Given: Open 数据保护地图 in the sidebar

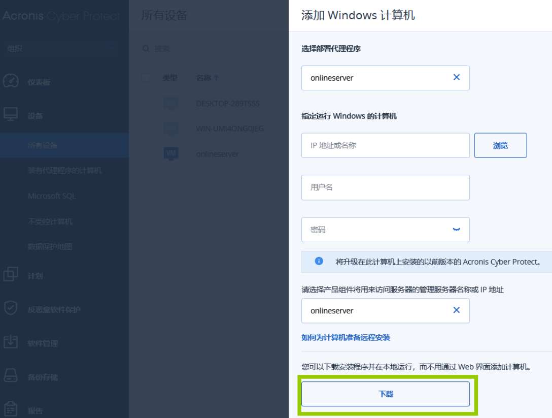Looking at the screenshot, I should (x=50, y=247).
